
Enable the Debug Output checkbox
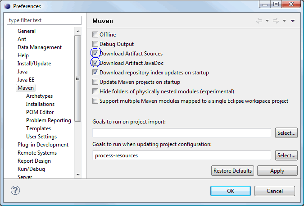point(95,44)
